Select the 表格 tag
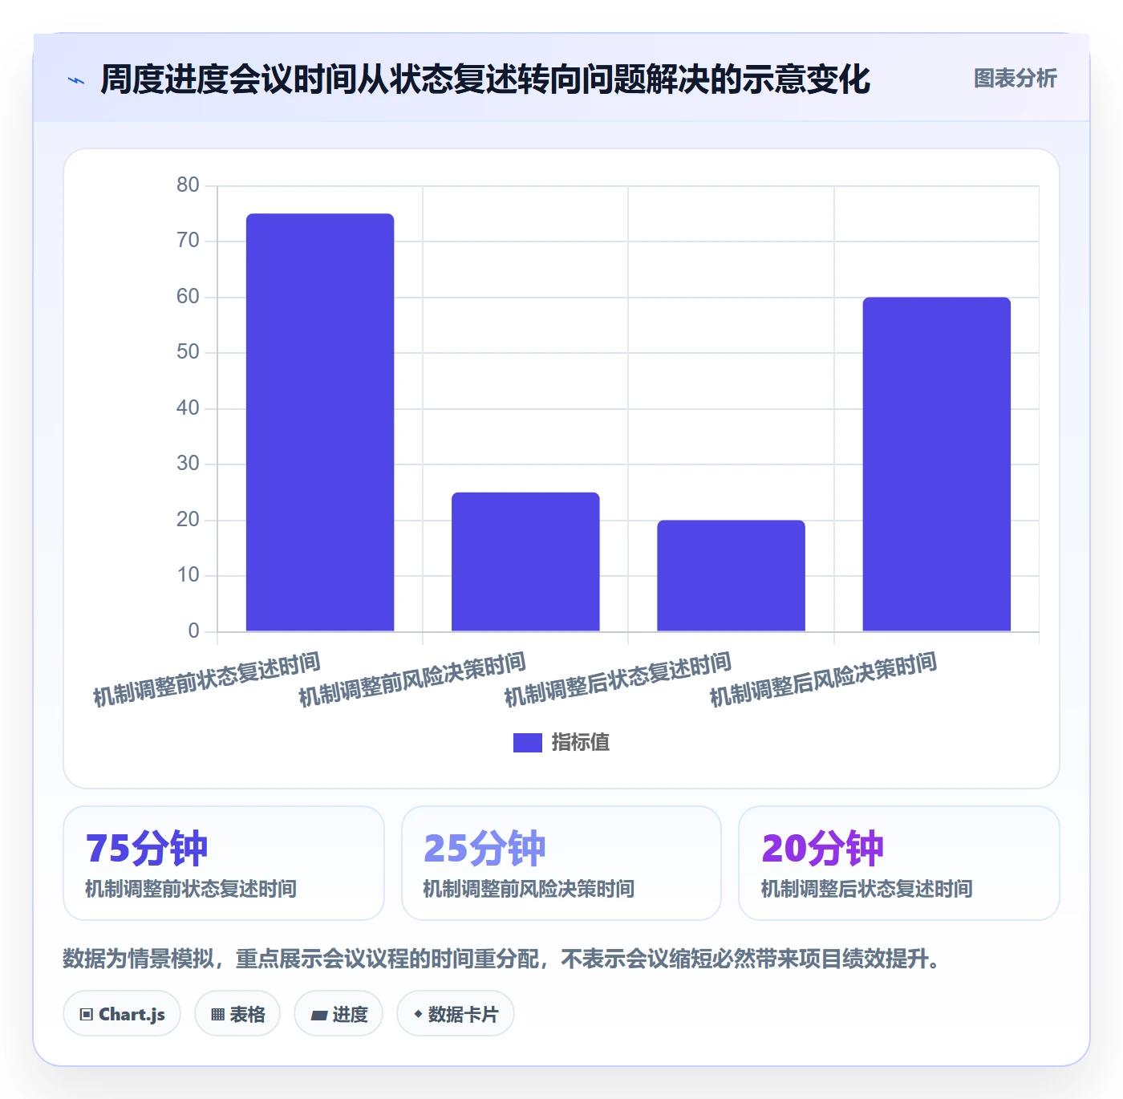1123x1099 pixels. coord(237,1014)
